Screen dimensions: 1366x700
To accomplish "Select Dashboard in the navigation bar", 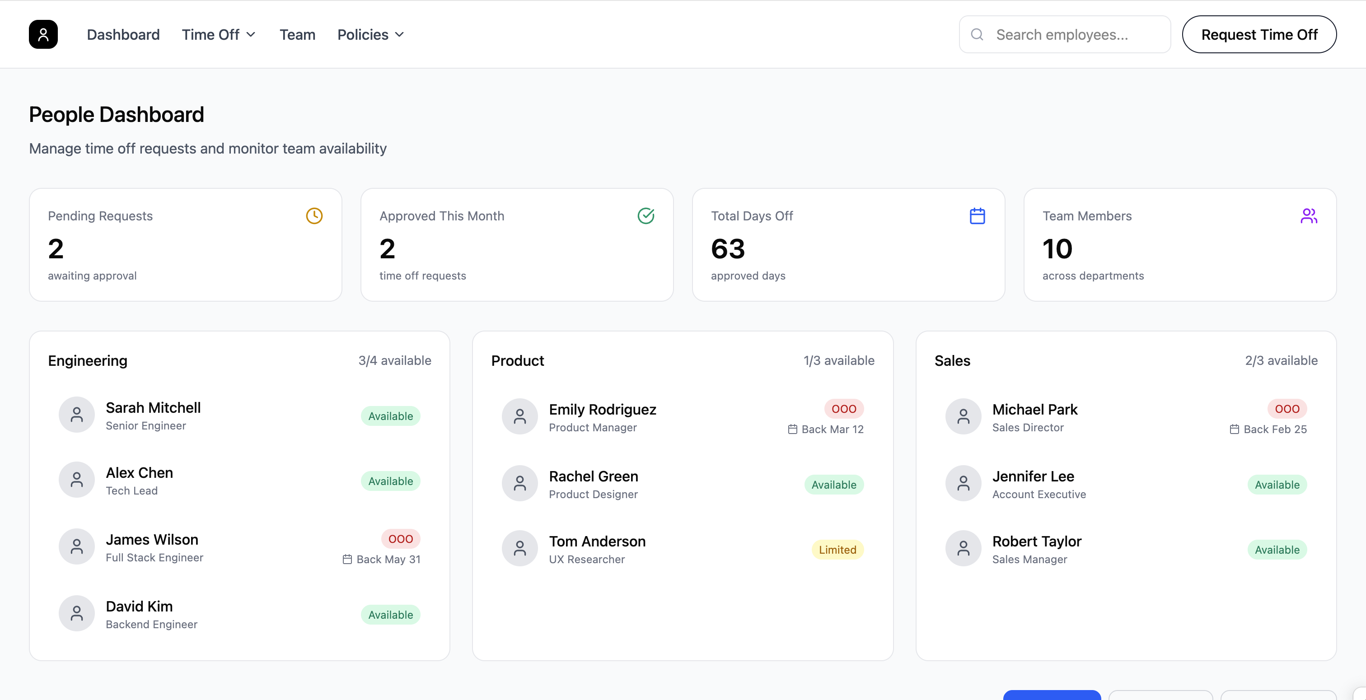I will pyautogui.click(x=123, y=34).
